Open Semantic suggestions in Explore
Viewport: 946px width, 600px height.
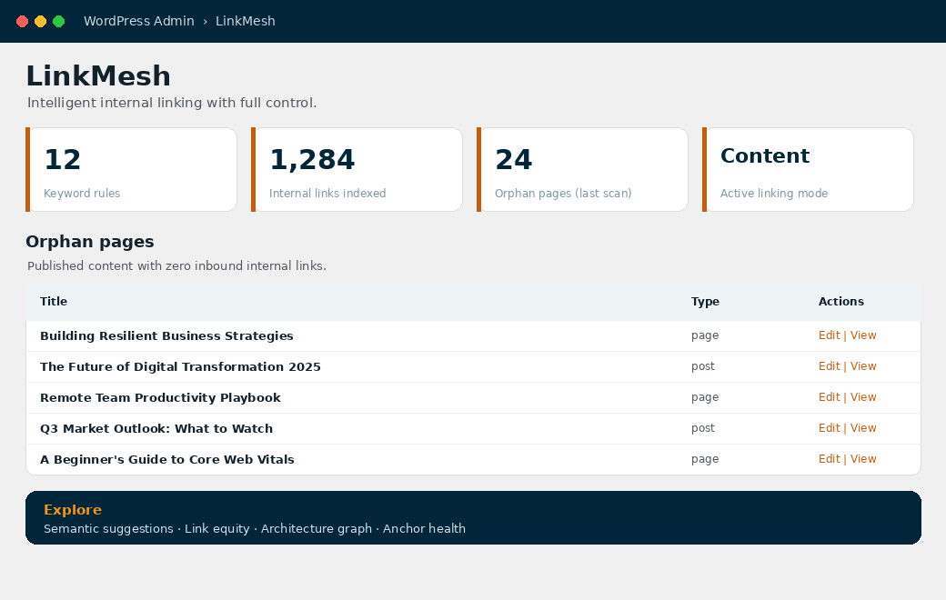tap(108, 528)
